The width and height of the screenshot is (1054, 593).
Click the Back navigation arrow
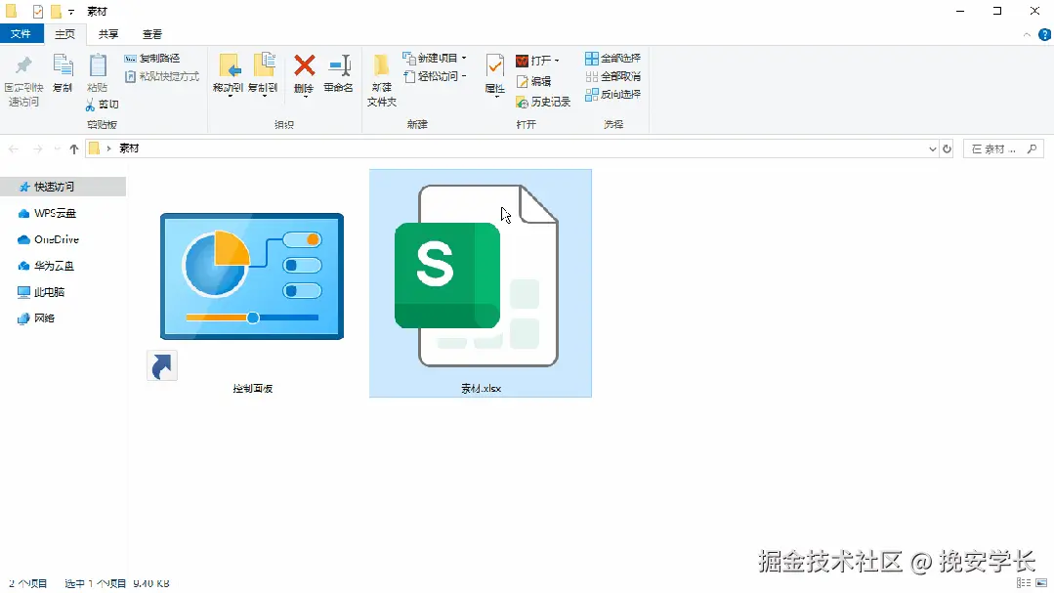[14, 149]
